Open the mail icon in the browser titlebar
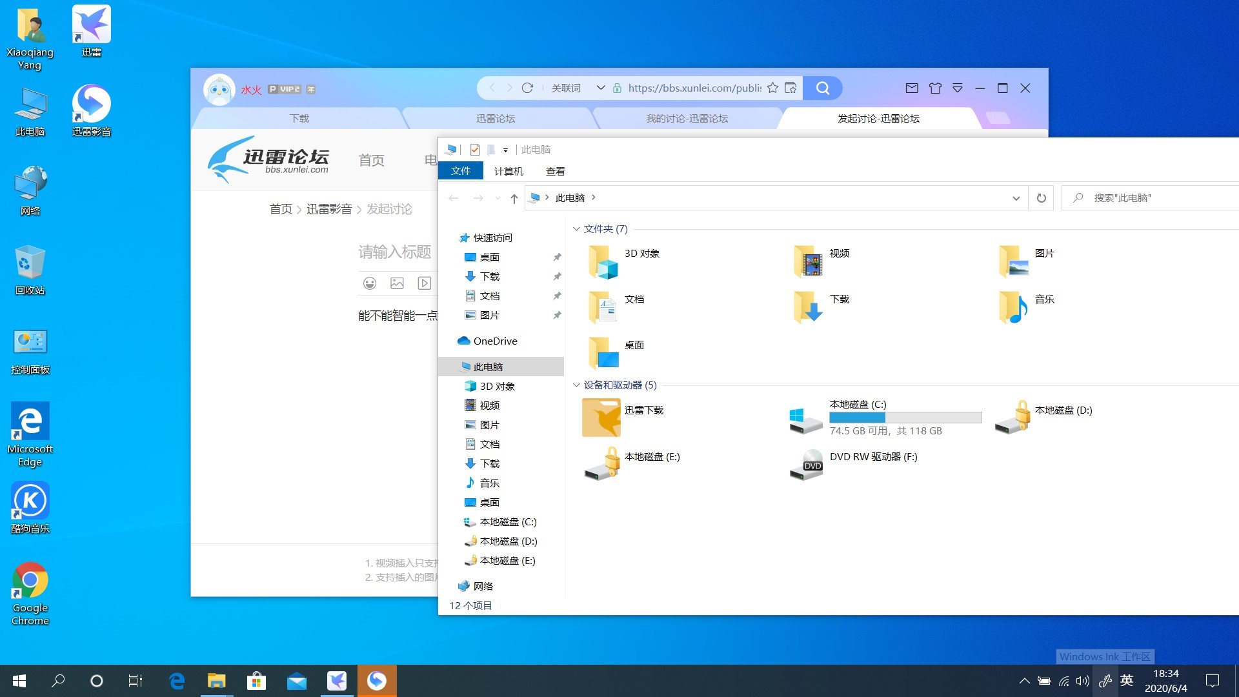Viewport: 1239px width, 697px height. (912, 88)
